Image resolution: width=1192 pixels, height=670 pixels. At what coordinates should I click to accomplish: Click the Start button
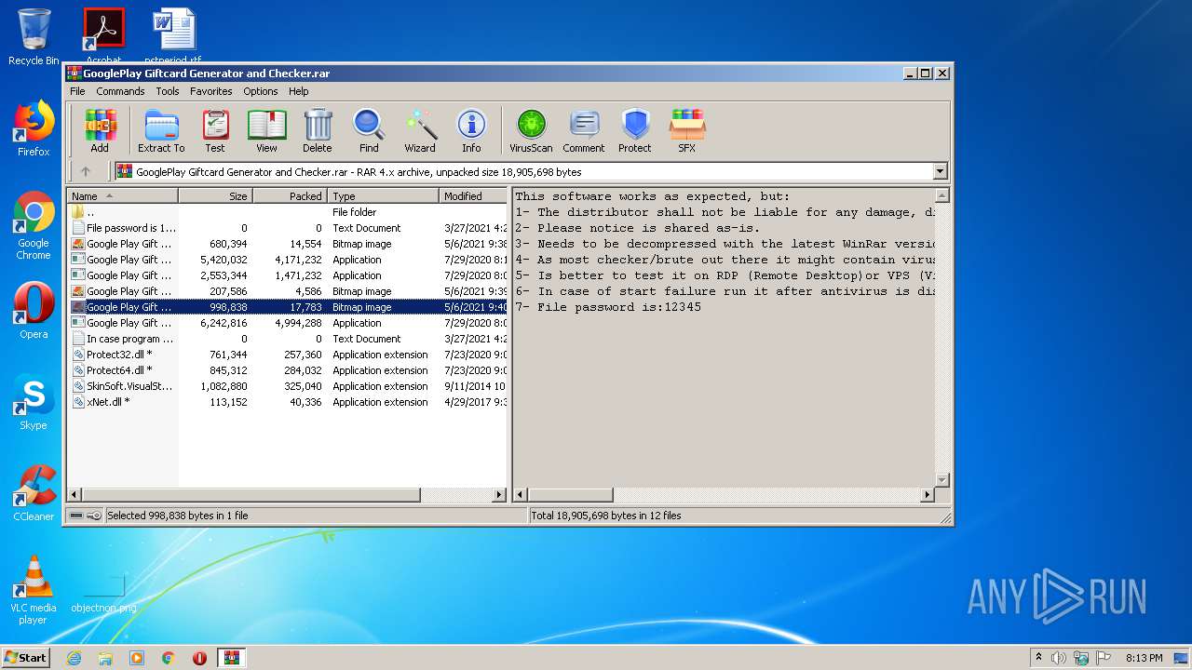click(26, 657)
